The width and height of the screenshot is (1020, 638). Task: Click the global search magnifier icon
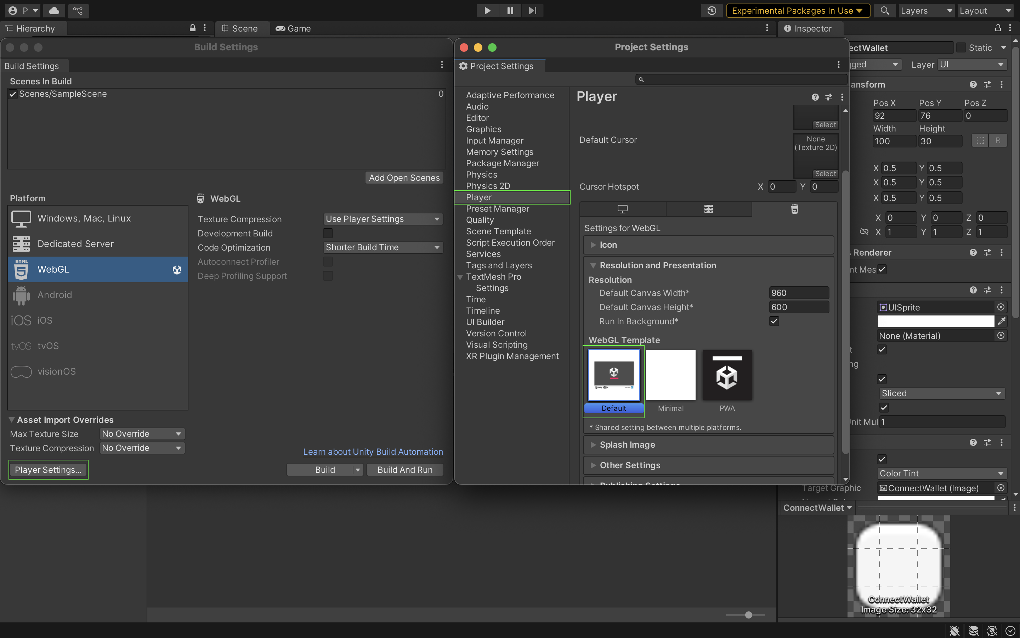[884, 11]
